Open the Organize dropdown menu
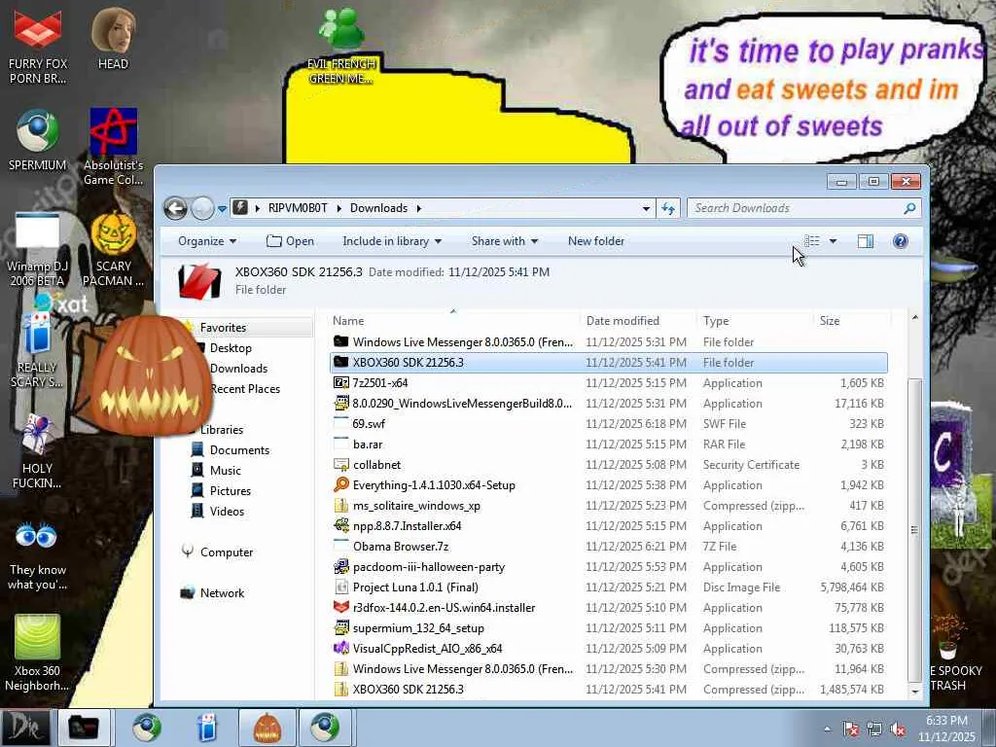Screen dimensions: 996x747 (x=207, y=241)
